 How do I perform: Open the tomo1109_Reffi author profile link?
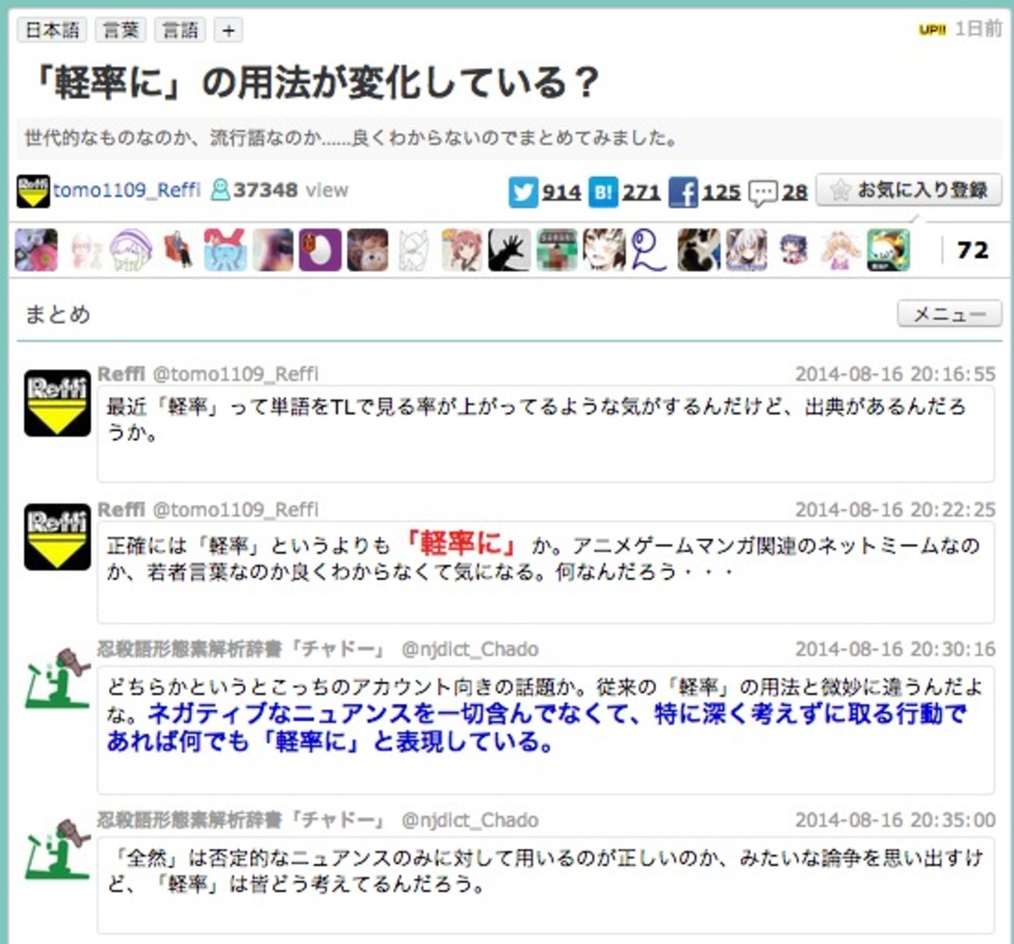click(x=126, y=190)
